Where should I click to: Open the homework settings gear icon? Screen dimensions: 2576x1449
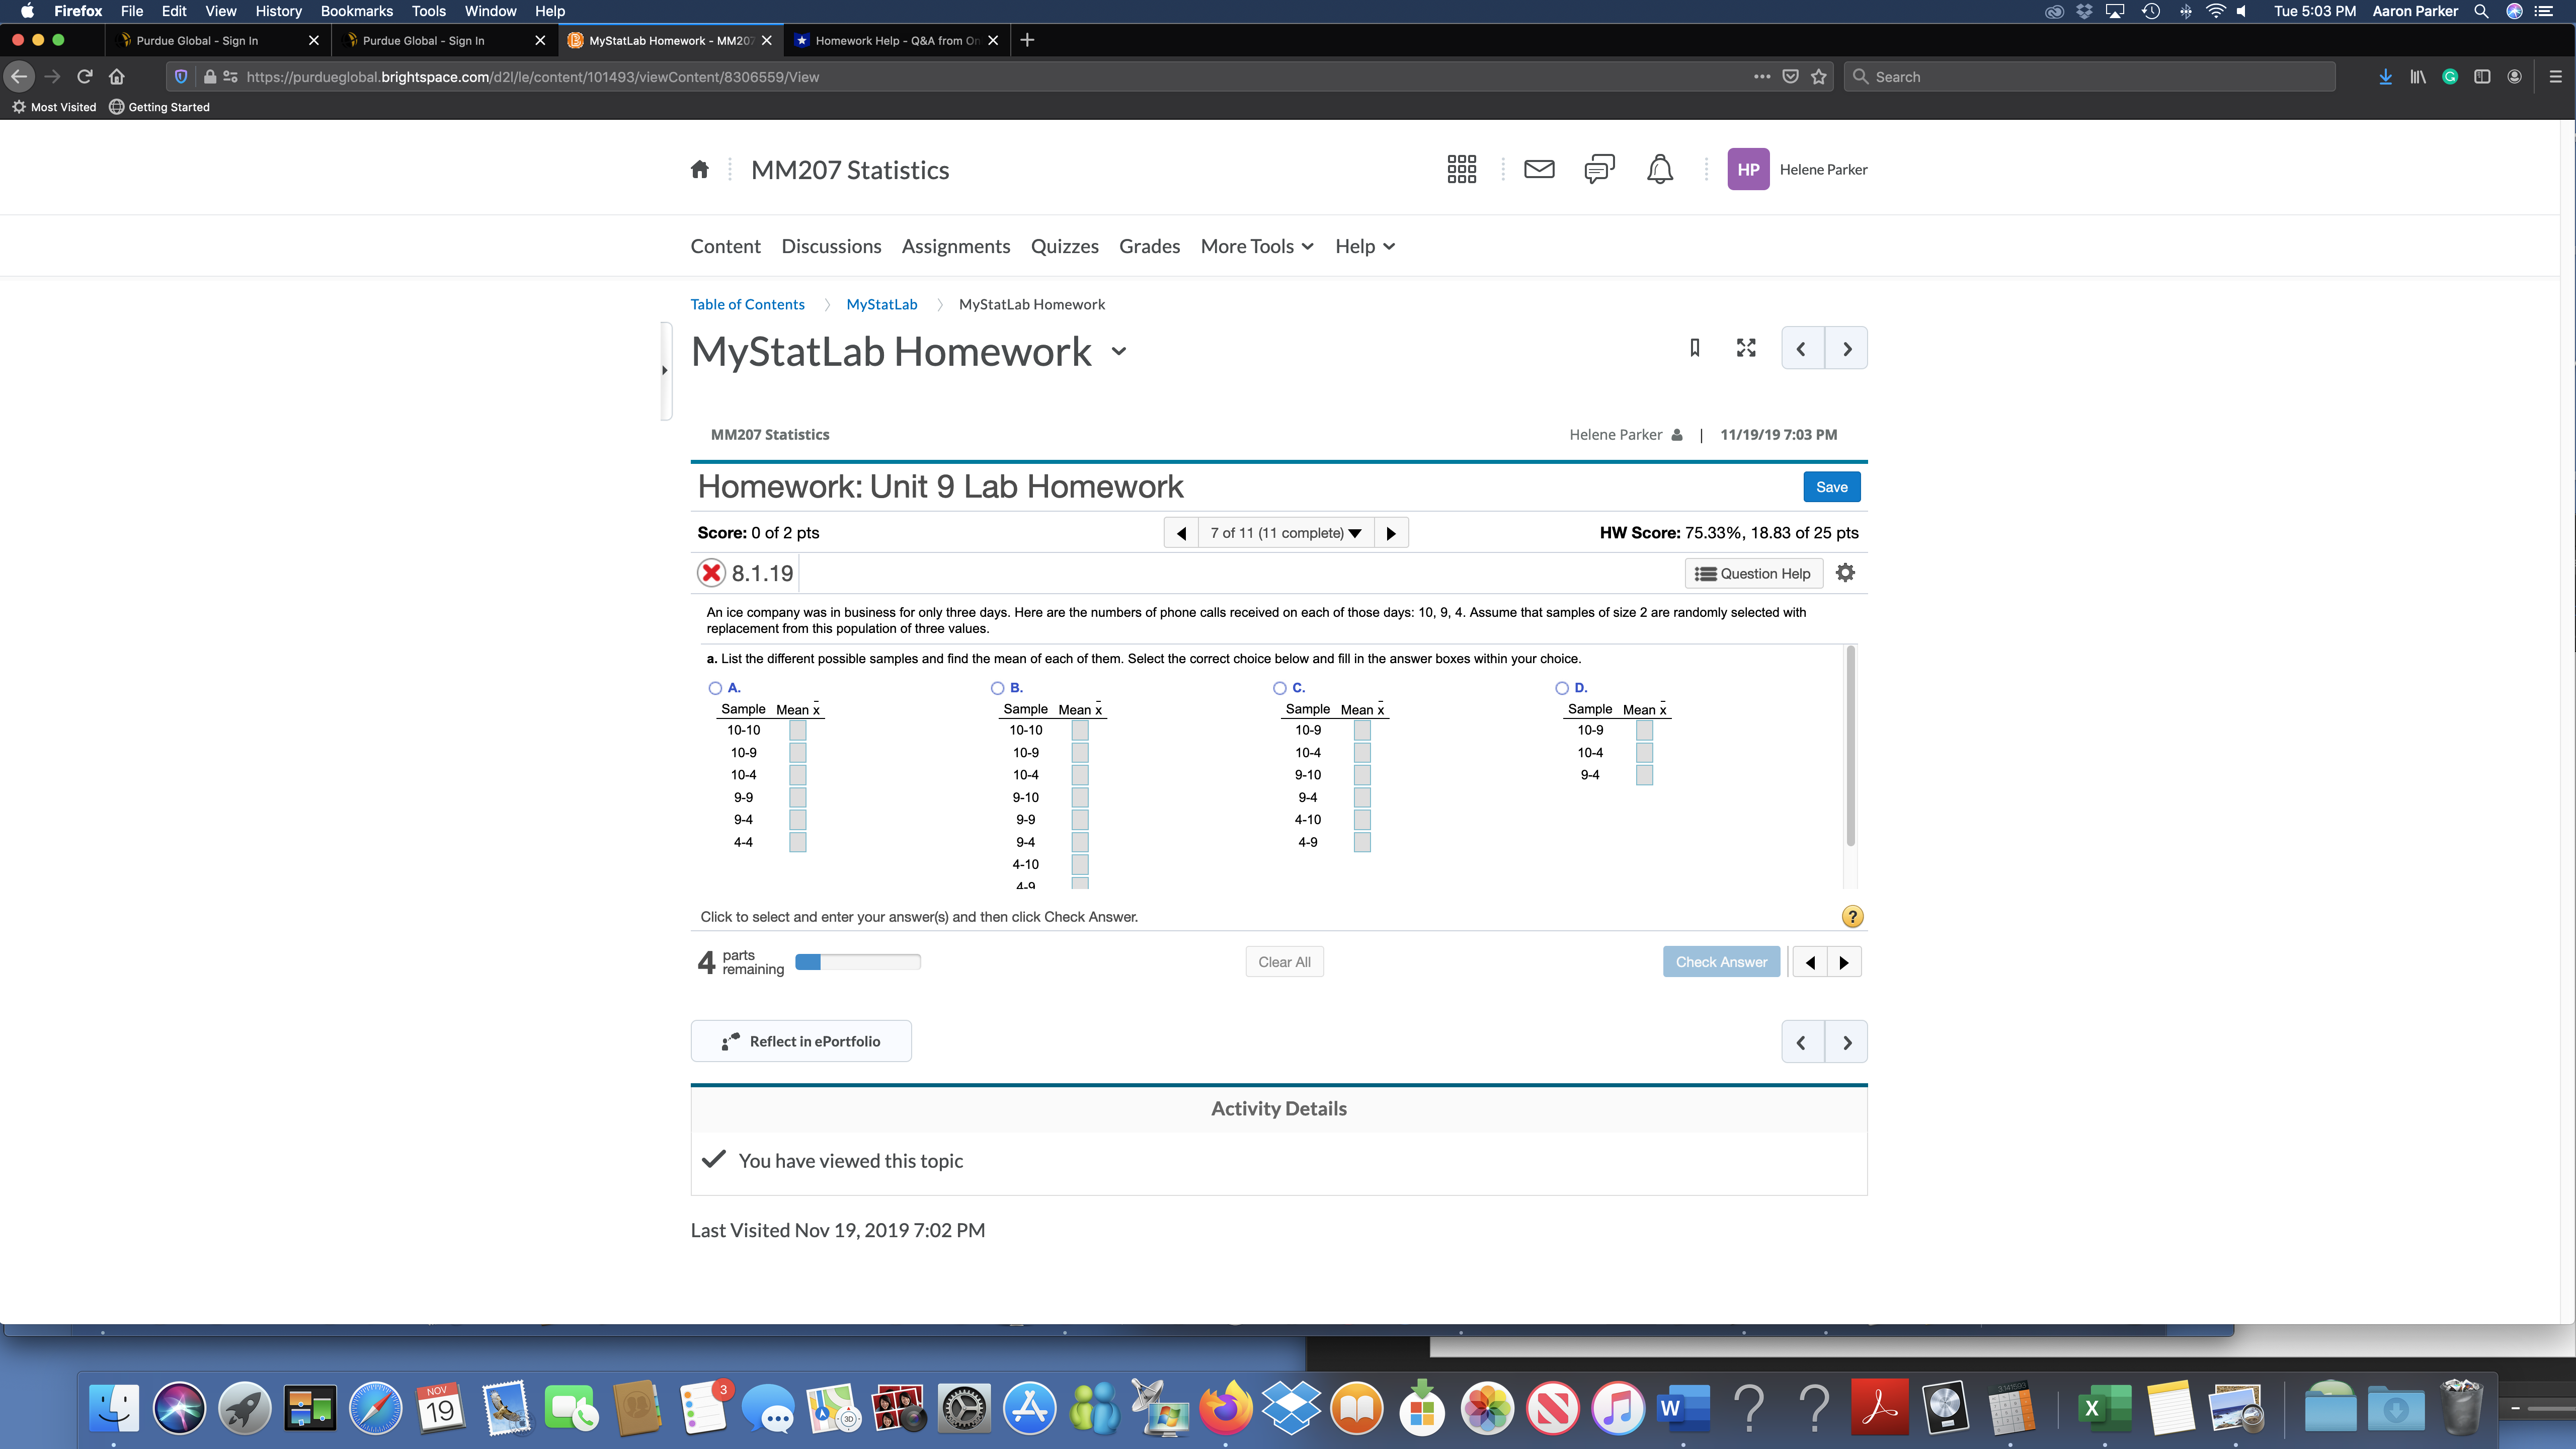pyautogui.click(x=1845, y=573)
